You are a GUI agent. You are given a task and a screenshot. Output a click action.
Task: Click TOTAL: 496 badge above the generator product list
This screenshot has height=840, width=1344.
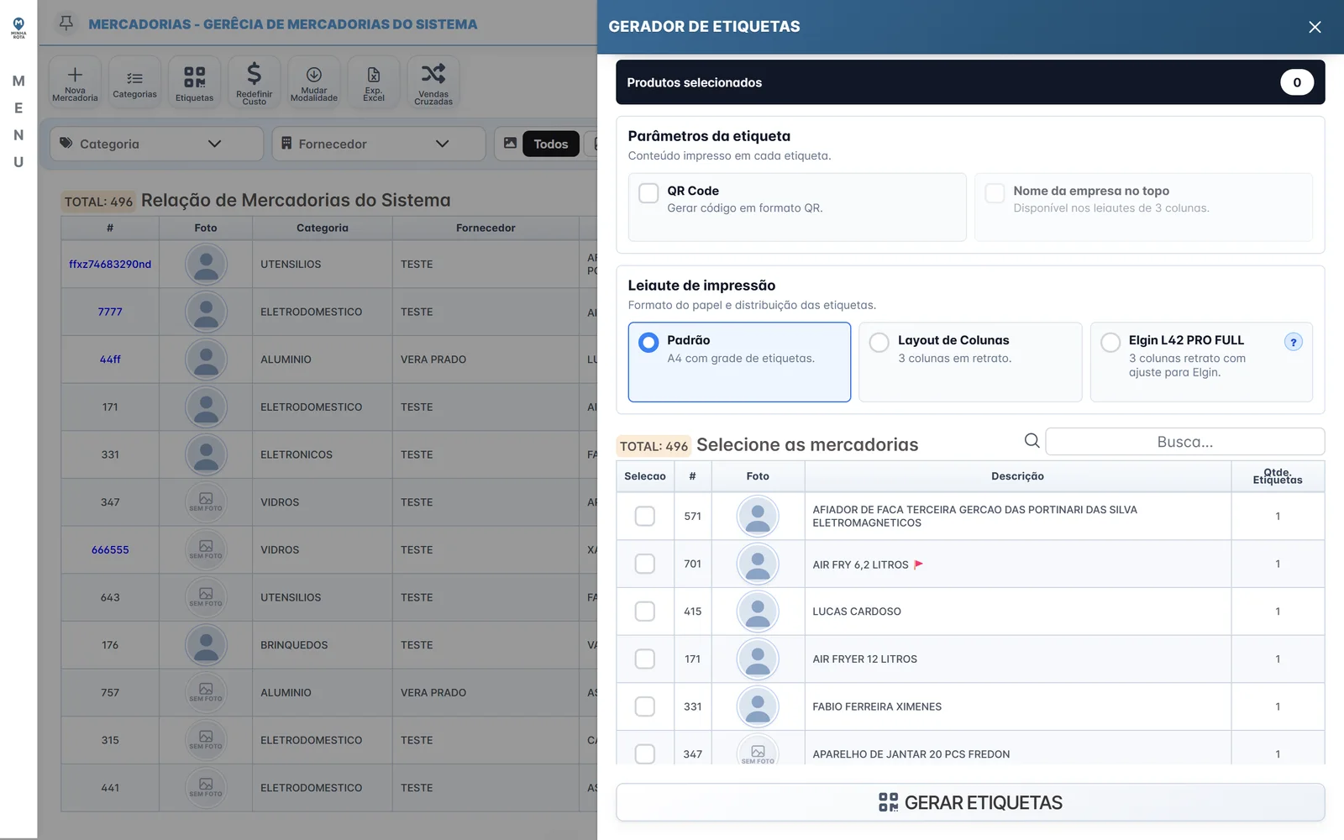pyautogui.click(x=654, y=446)
